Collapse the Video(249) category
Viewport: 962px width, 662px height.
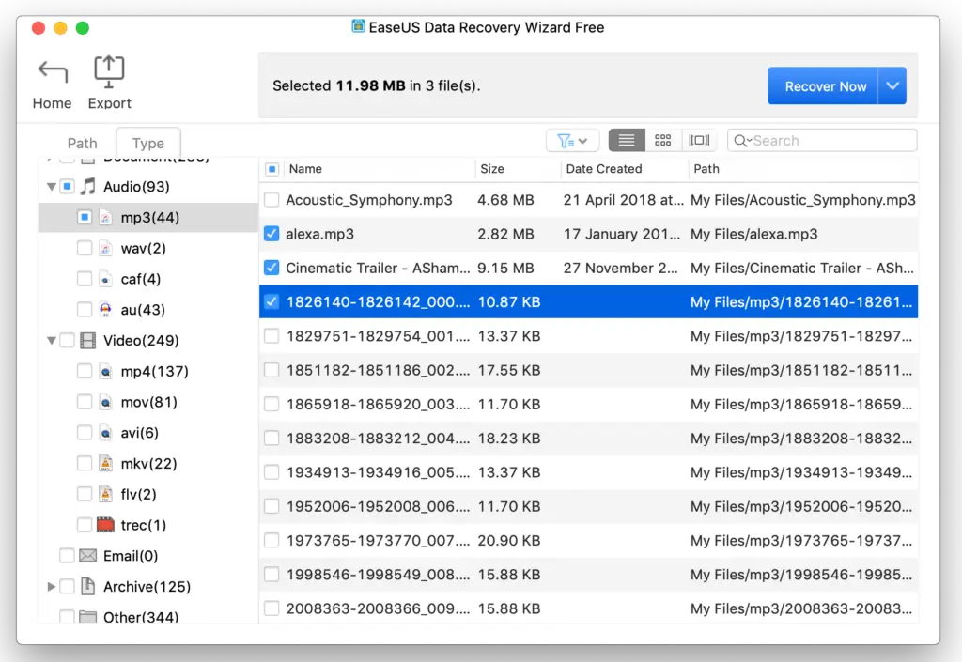click(52, 341)
